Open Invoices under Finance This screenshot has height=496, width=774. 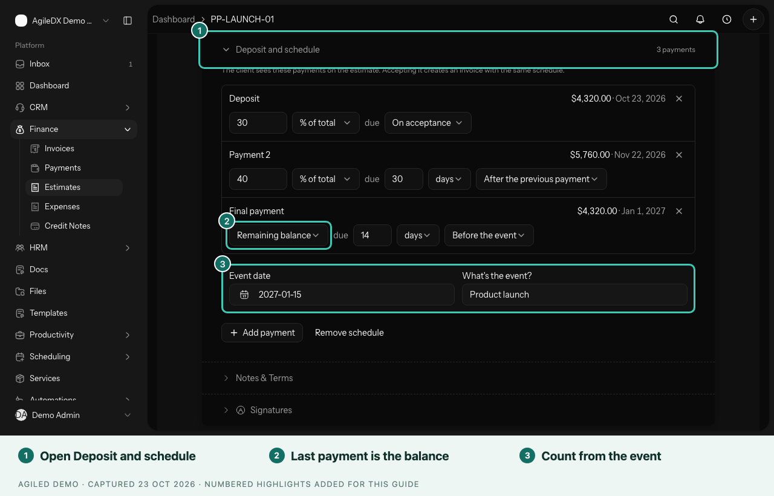click(x=74, y=148)
